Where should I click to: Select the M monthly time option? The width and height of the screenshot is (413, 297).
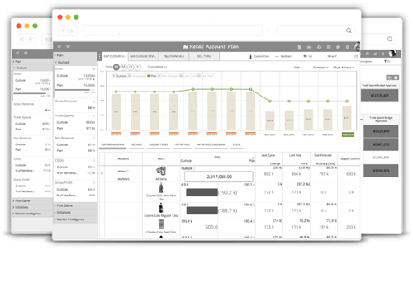tap(123, 67)
